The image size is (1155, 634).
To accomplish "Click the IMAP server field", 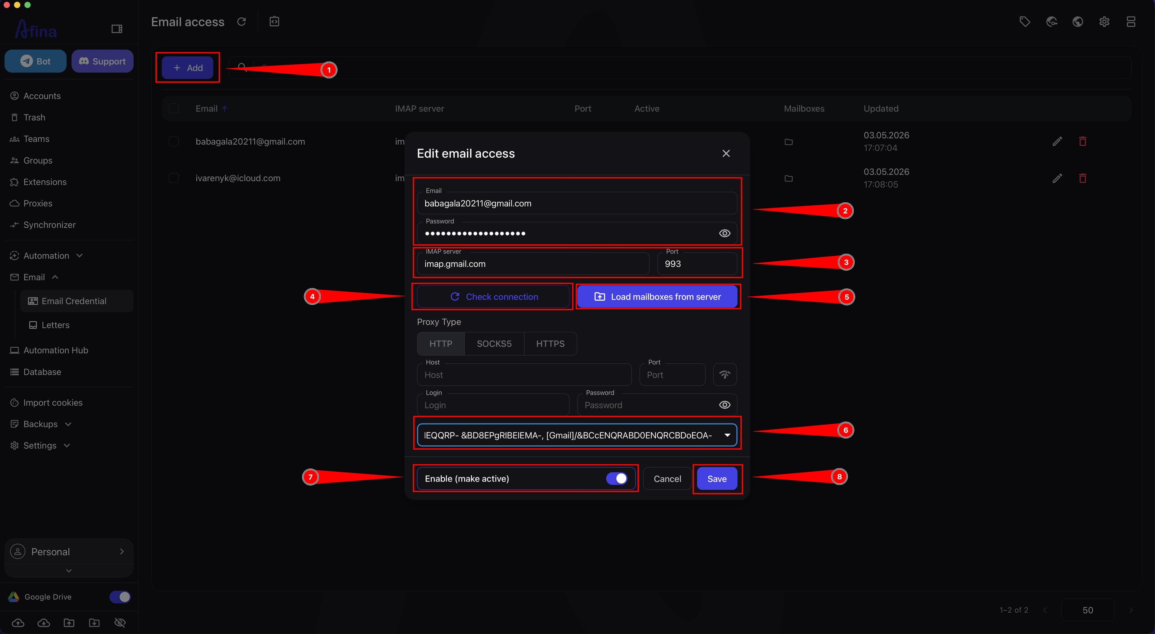I will [x=533, y=264].
